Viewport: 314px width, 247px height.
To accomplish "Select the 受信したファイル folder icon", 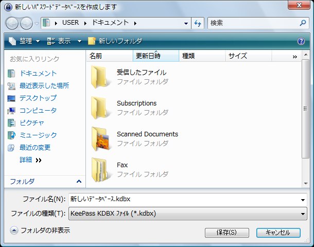I will point(100,77).
